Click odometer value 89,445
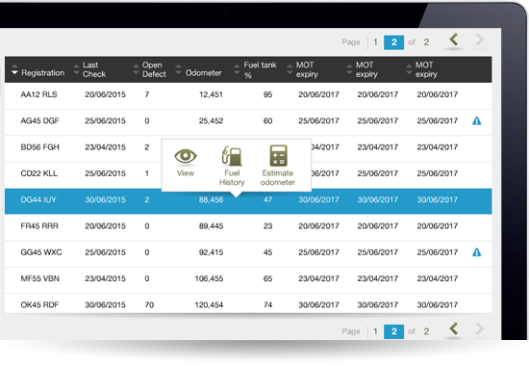Image resolution: width=529 pixels, height=366 pixels. pyautogui.click(x=211, y=226)
